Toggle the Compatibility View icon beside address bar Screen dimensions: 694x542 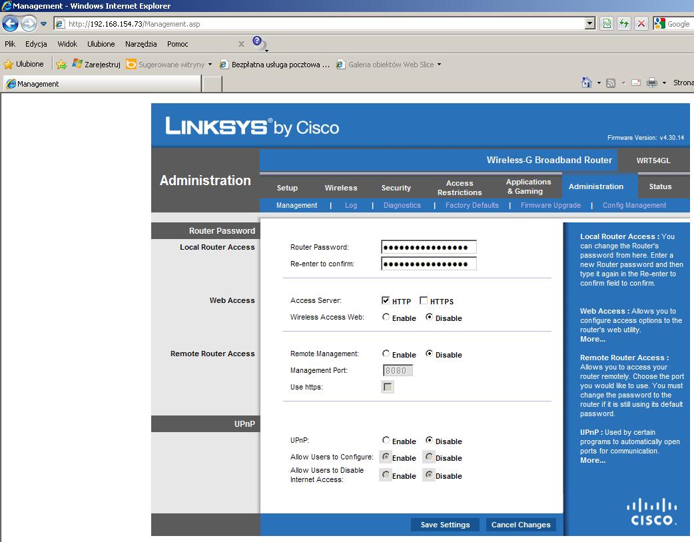[607, 23]
